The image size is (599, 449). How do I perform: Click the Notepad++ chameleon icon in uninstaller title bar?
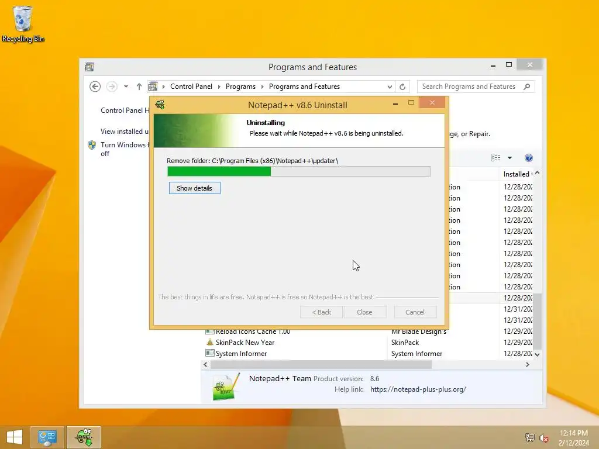pyautogui.click(x=160, y=105)
